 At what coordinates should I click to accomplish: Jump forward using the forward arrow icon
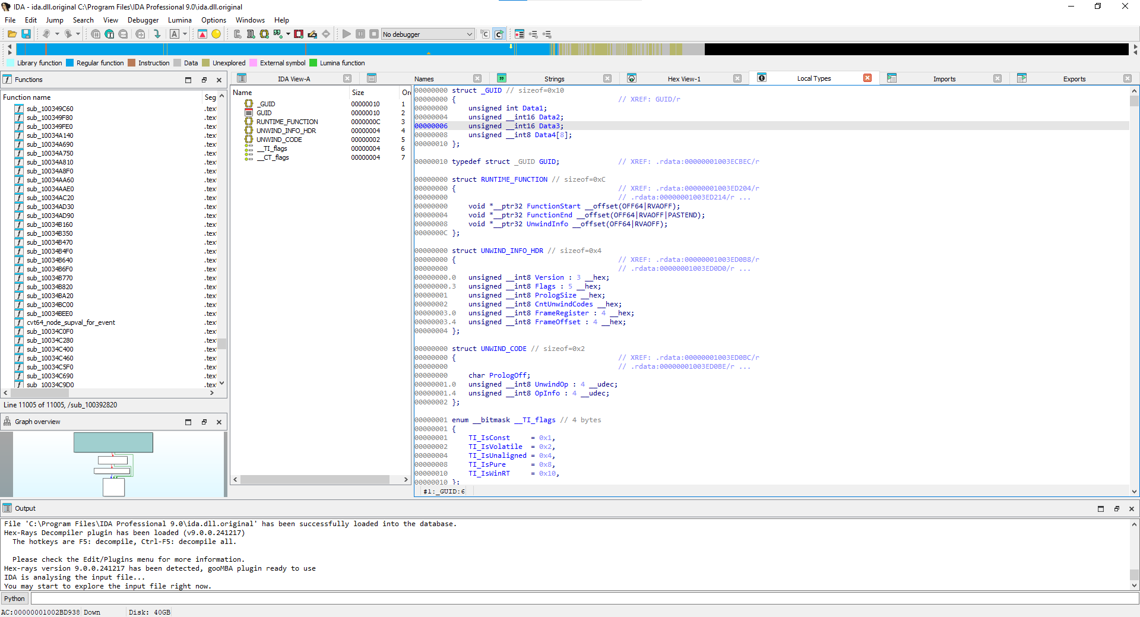68,34
